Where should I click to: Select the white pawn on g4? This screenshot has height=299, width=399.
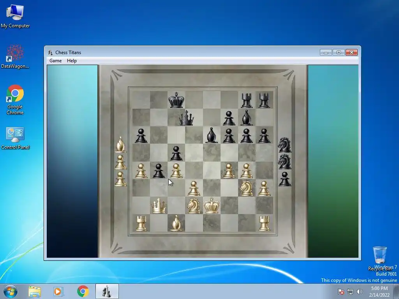tap(247, 171)
